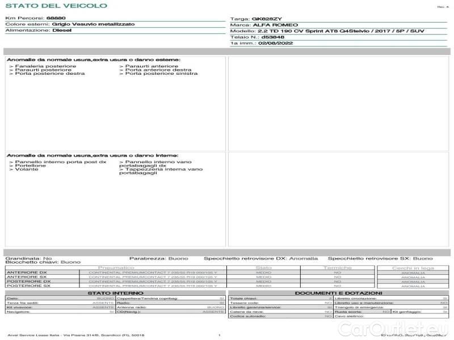Click the DOCUMENTI E DOTAZIONI section header
454x340 pixels.
tap(338, 293)
